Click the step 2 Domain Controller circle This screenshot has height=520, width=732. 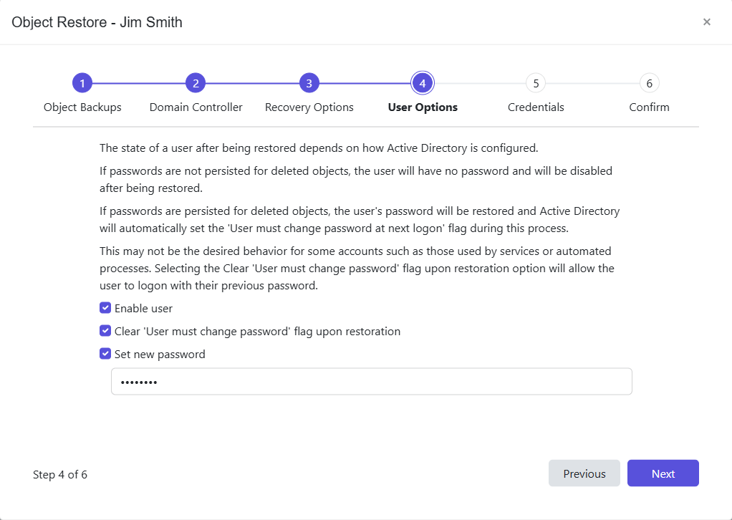[x=196, y=82]
